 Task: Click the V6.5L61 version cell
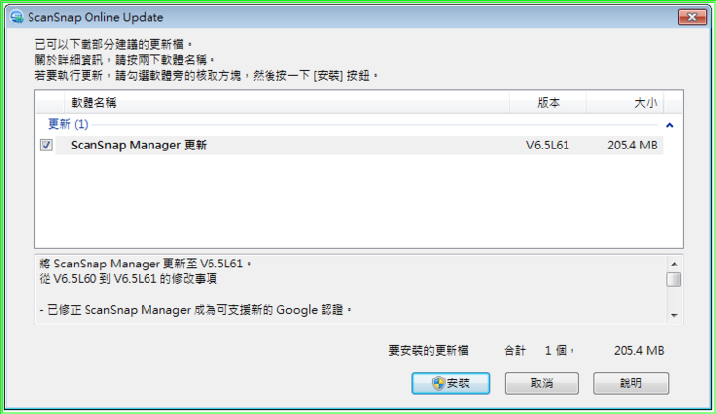548,146
